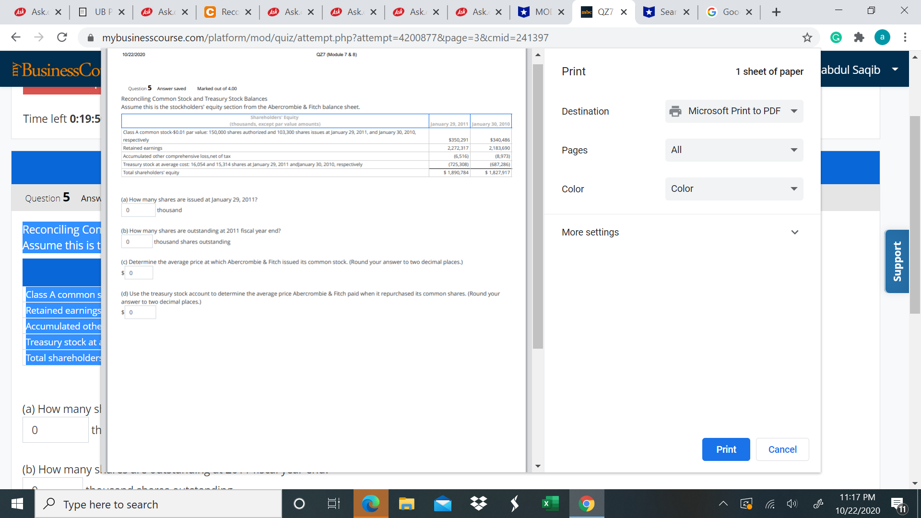Image resolution: width=921 pixels, height=518 pixels.
Task: Open the Extensions puzzle icon
Action: click(859, 37)
